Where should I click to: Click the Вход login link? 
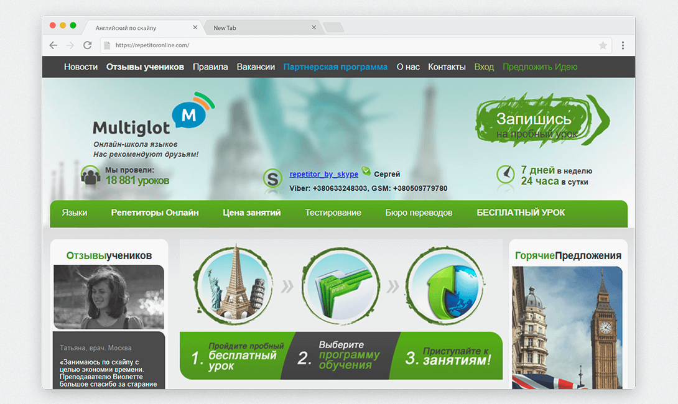(484, 67)
